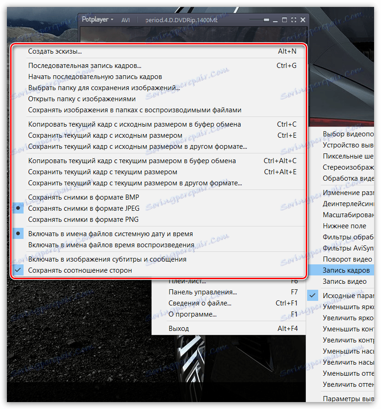This screenshot has height=409, width=381.
Task: Select PNG snapshot format option
Action: (158, 220)
